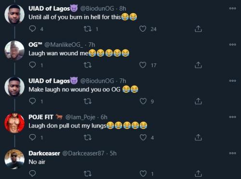
Task: Reply to "Until all of you burn" tweet
Action: 32,29
